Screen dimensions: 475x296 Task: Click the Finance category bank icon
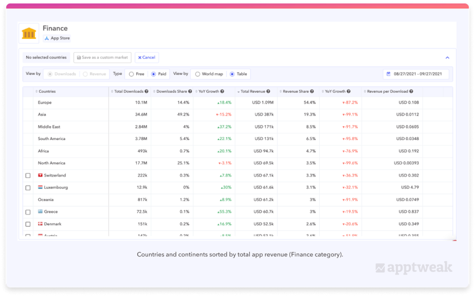[x=29, y=33]
